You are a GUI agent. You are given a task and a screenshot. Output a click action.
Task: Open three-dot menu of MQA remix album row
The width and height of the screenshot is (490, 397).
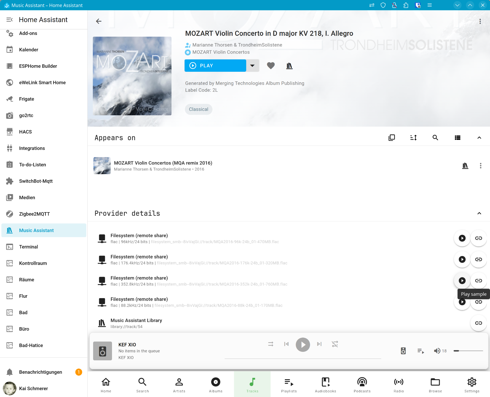click(481, 166)
